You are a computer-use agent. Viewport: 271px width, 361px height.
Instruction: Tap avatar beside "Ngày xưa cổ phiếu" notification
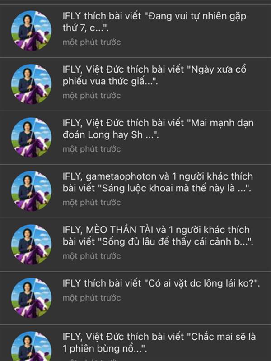click(31, 84)
